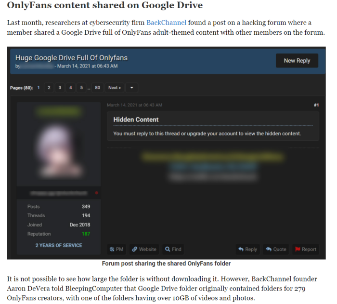Click the Hidden Content box
This screenshot has width=337, height=304.
point(213,126)
